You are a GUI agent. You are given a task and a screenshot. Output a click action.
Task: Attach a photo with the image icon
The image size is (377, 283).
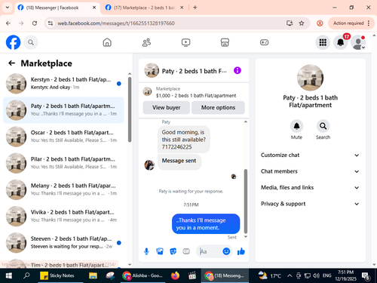160,251
